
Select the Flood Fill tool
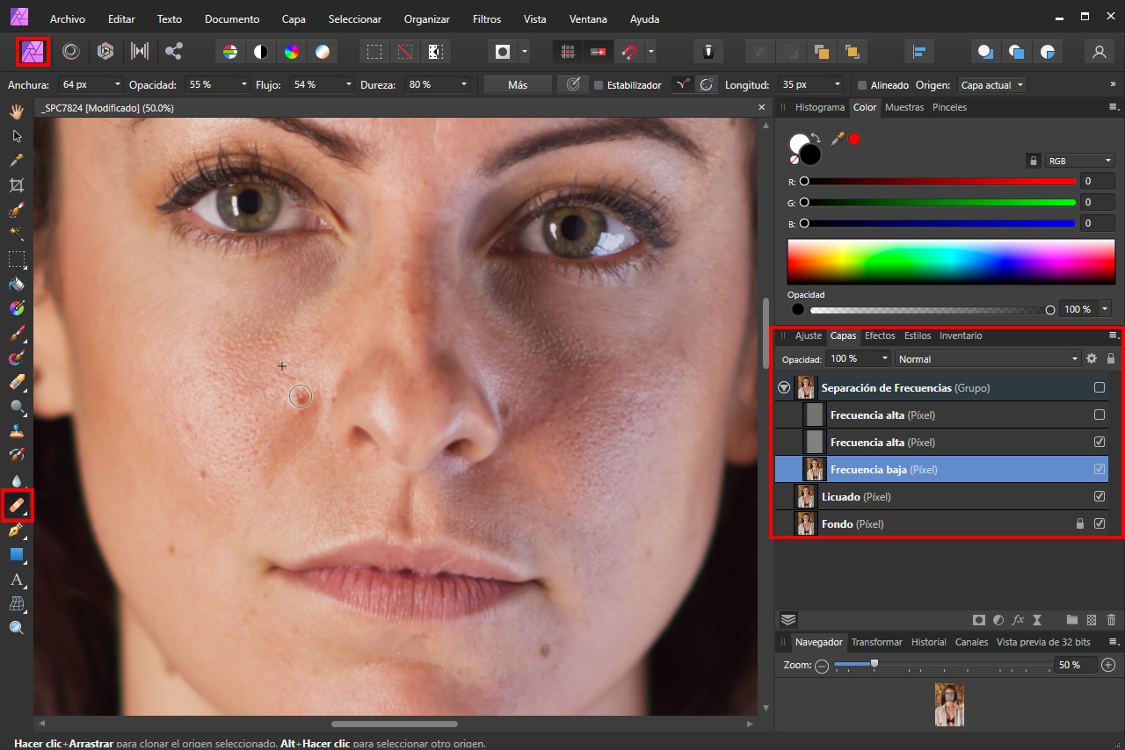click(17, 284)
